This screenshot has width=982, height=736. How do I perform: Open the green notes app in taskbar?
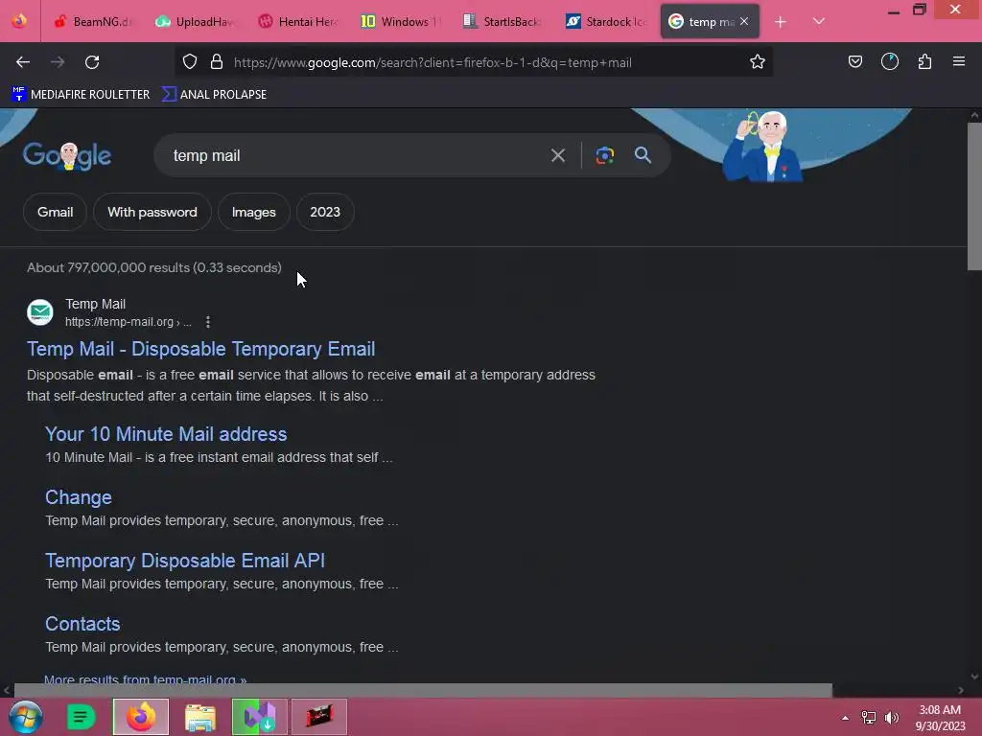click(x=81, y=717)
